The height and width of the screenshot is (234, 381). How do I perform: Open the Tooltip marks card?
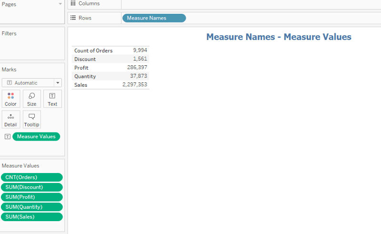31,119
